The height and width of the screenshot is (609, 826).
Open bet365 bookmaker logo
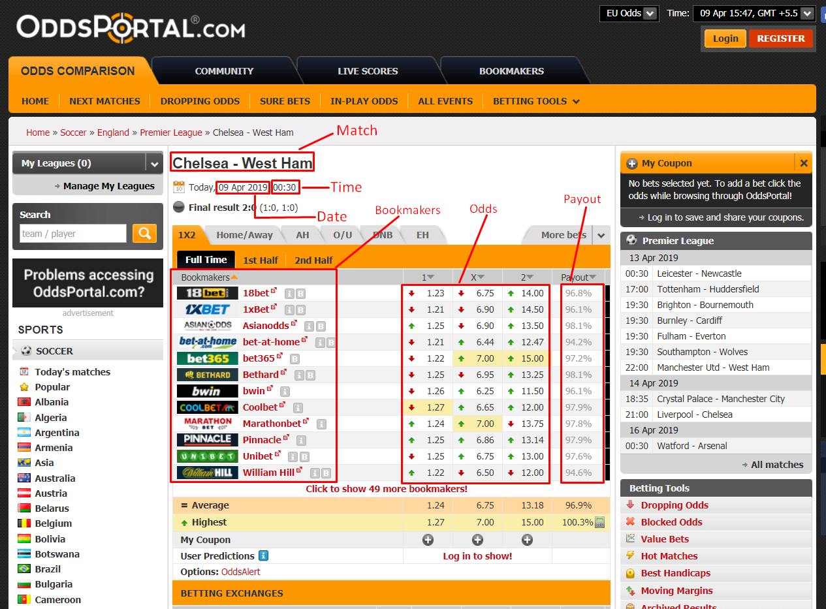(208, 358)
